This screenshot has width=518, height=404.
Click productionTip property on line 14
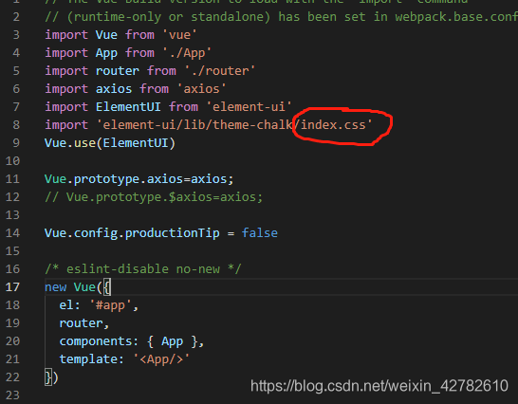tap(172, 233)
